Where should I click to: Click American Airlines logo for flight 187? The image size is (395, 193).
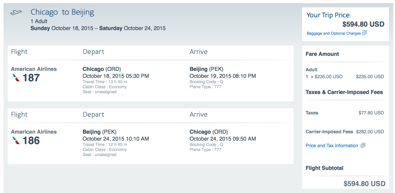[x=16, y=78]
